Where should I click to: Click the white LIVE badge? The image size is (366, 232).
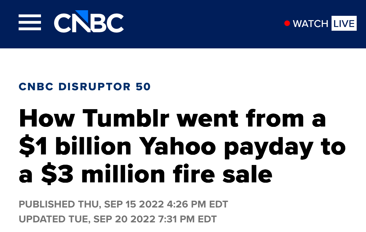[x=344, y=24]
